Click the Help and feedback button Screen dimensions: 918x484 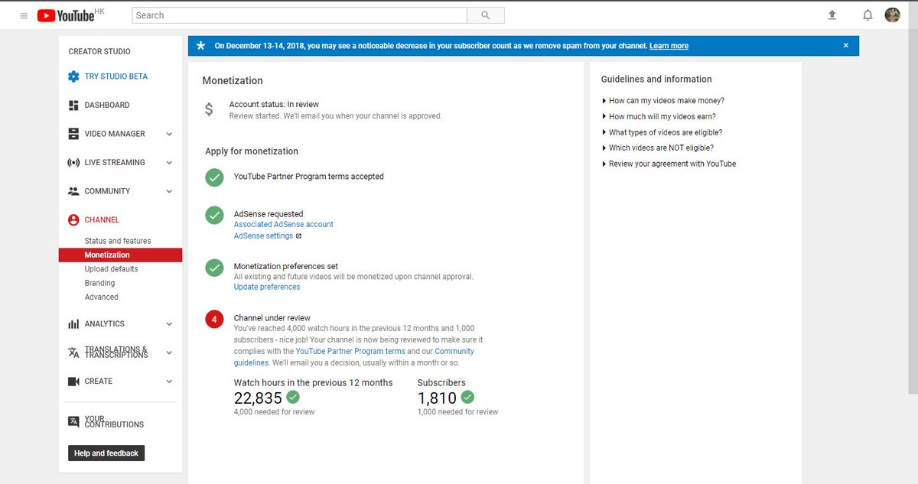[106, 453]
